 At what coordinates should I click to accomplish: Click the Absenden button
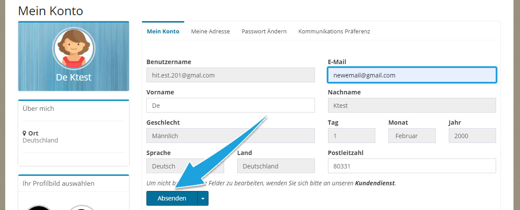point(172,198)
